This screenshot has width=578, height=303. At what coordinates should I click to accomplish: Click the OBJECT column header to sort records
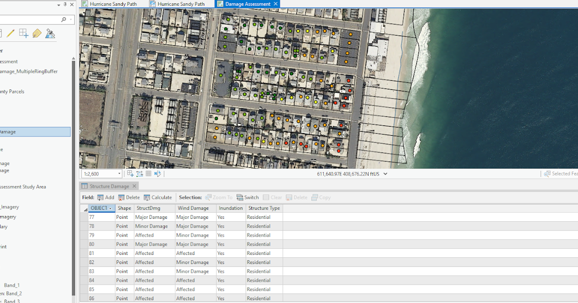pyautogui.click(x=100, y=208)
